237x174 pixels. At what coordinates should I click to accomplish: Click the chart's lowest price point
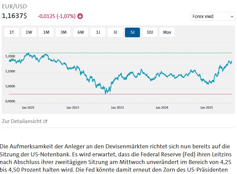pos(106,94)
